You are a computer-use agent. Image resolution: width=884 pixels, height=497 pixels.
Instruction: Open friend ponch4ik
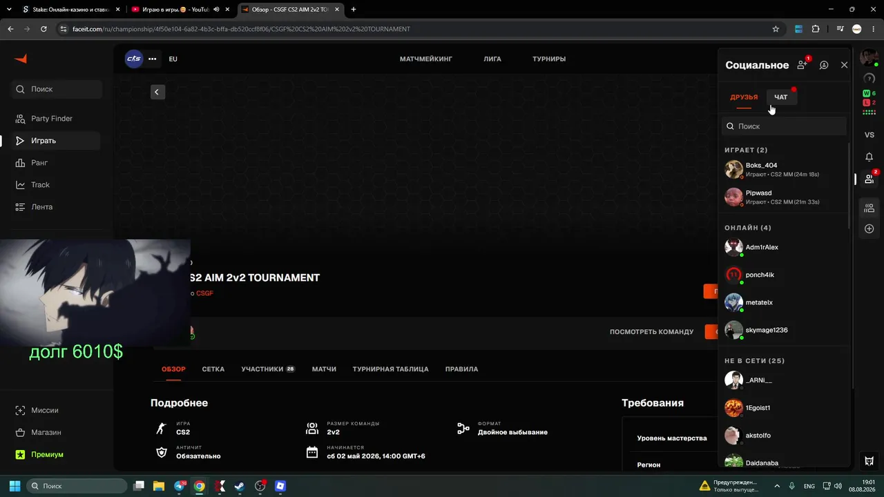pos(784,275)
